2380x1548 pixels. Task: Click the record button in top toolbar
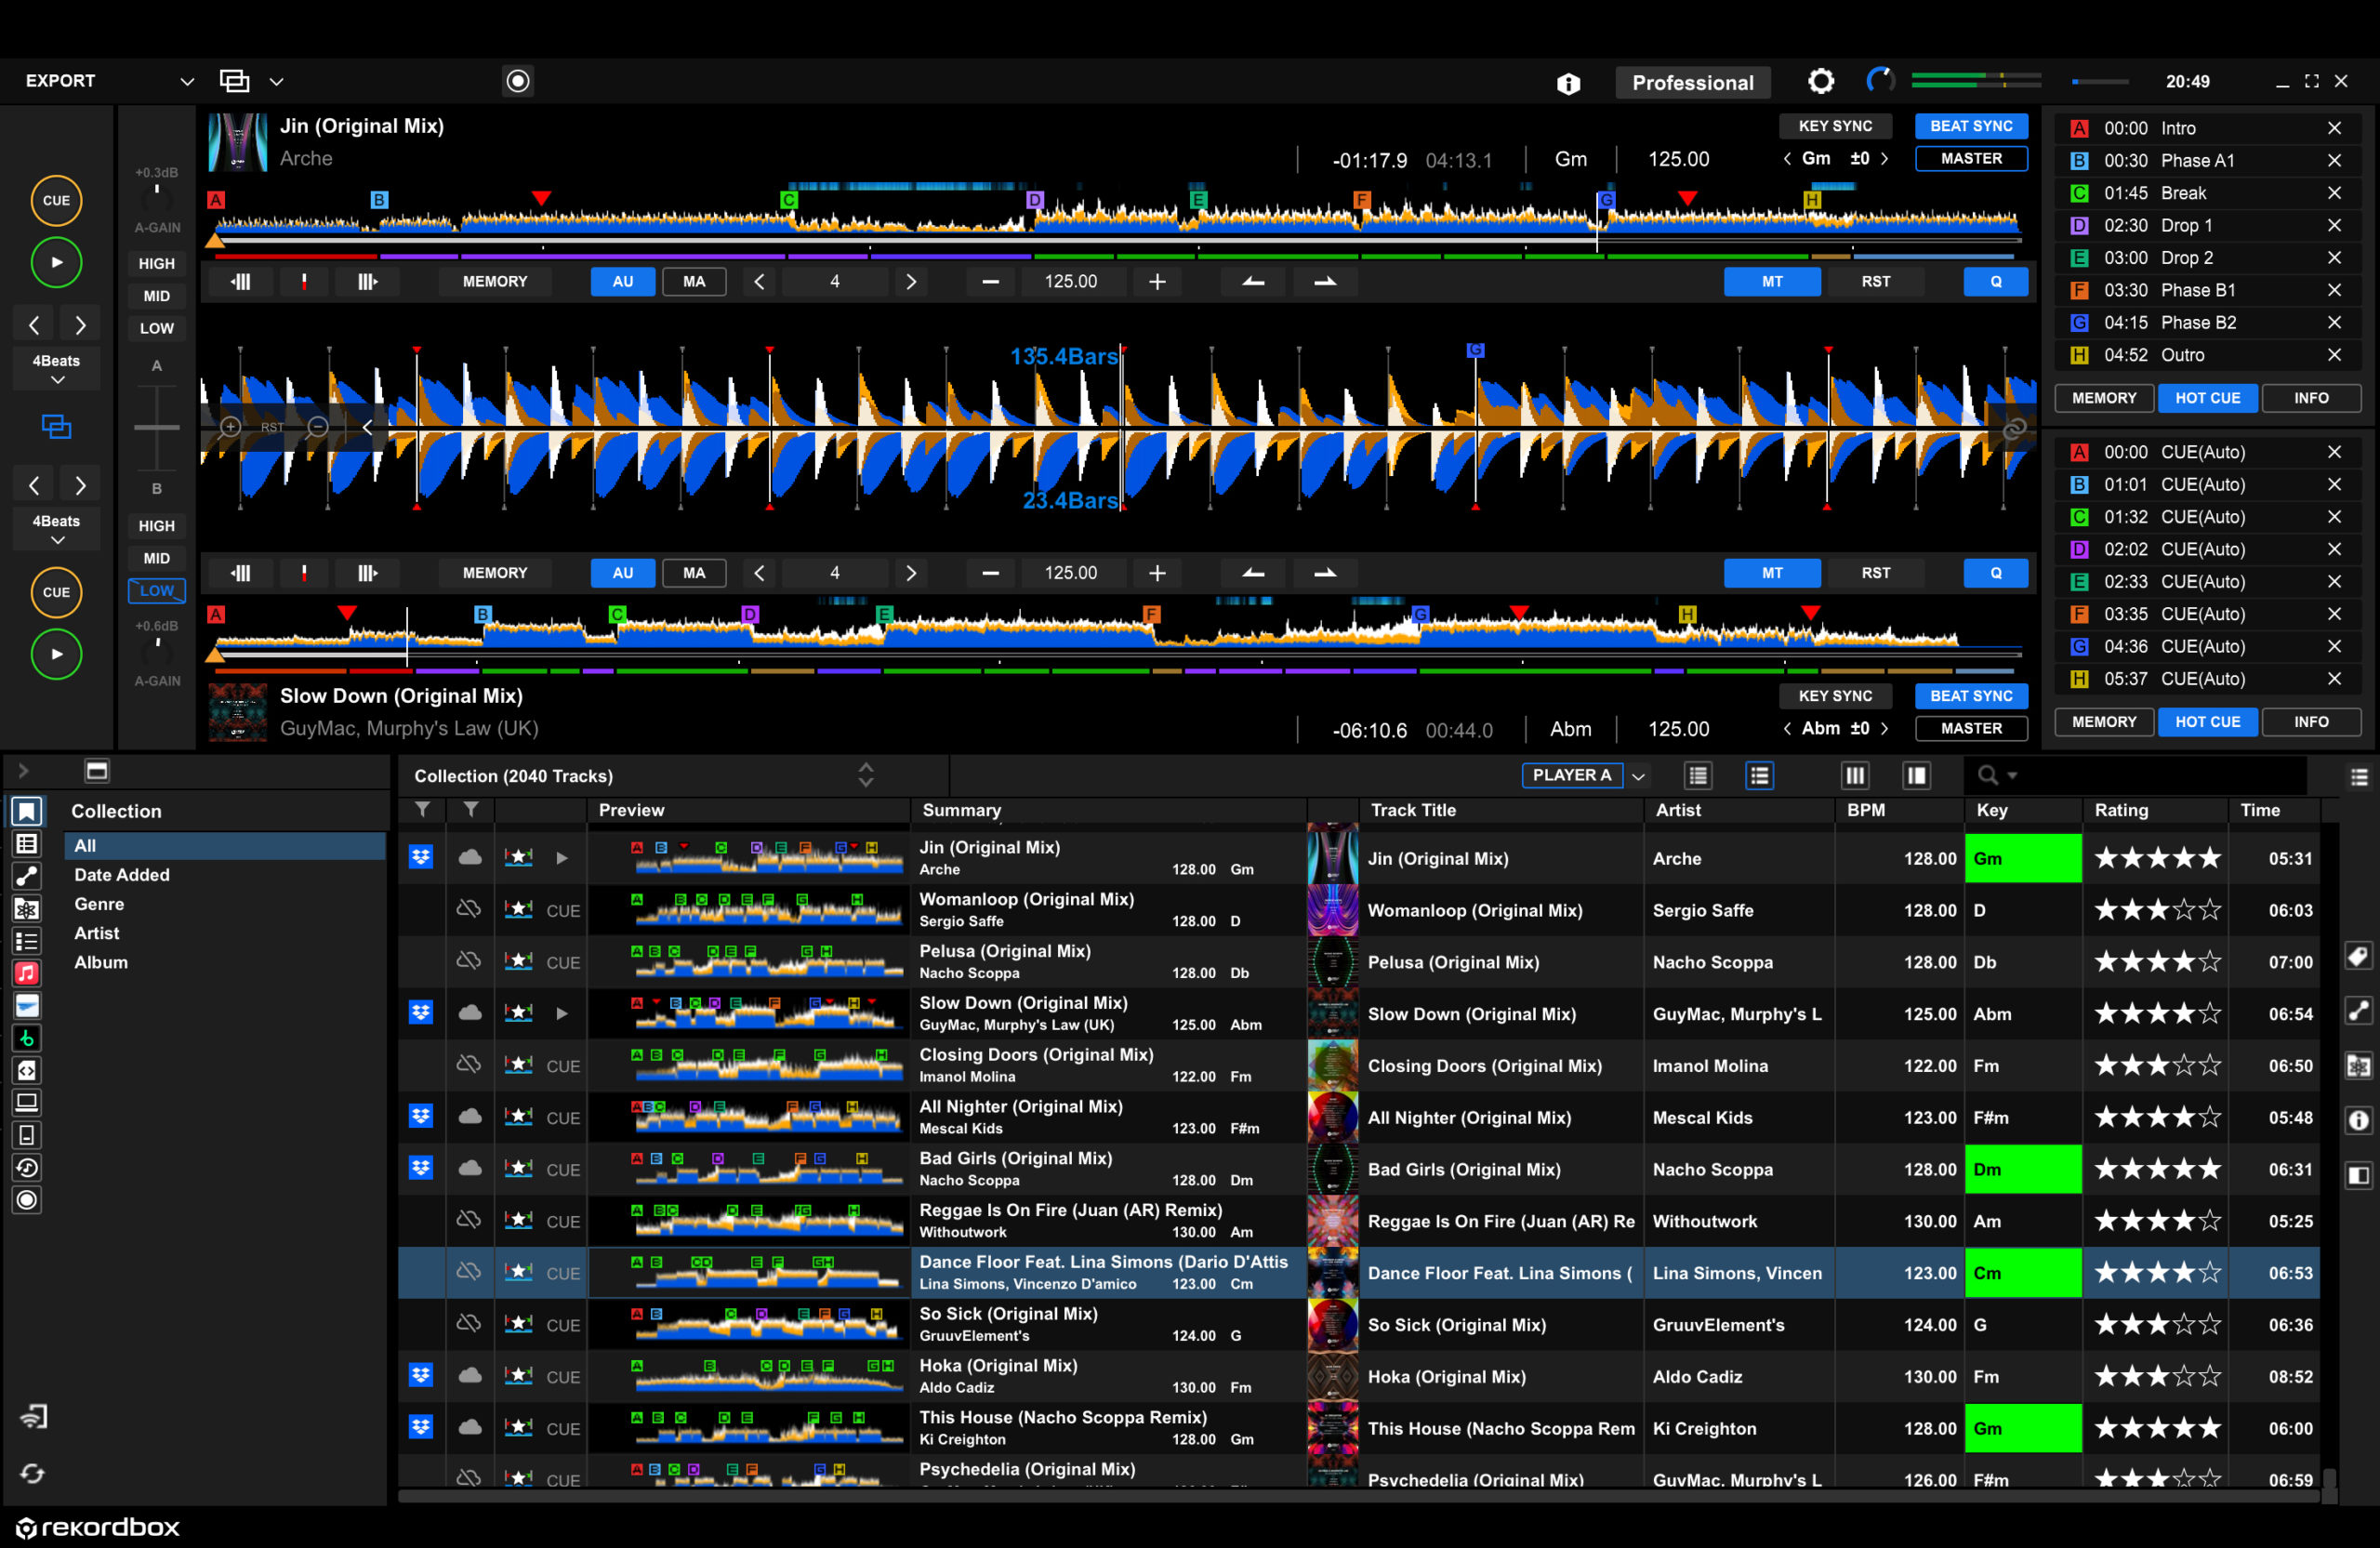518,81
